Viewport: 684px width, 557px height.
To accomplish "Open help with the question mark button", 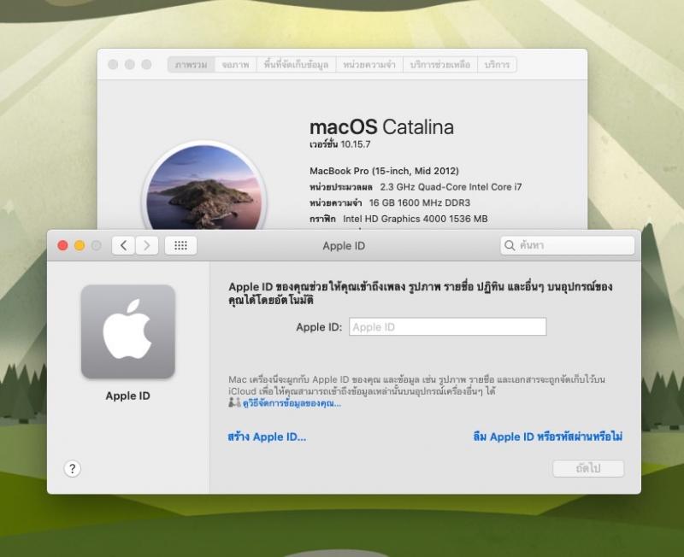I will (73, 469).
